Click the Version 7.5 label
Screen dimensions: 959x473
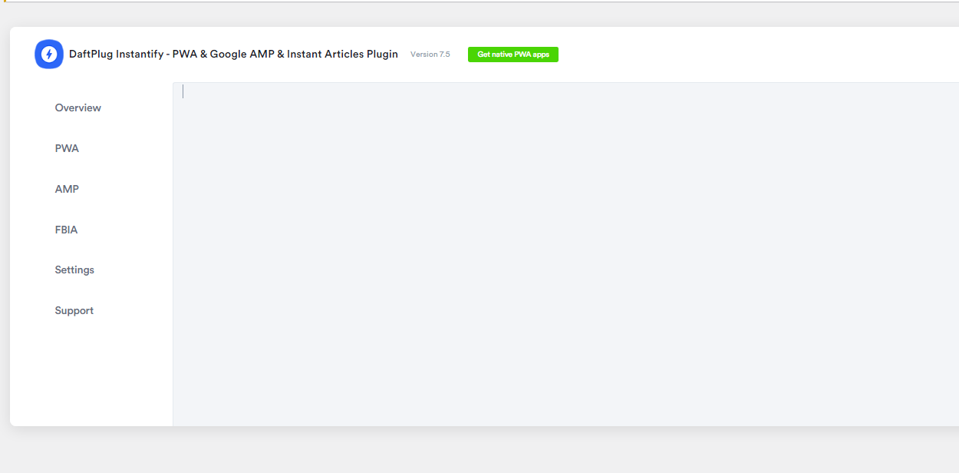coord(430,55)
